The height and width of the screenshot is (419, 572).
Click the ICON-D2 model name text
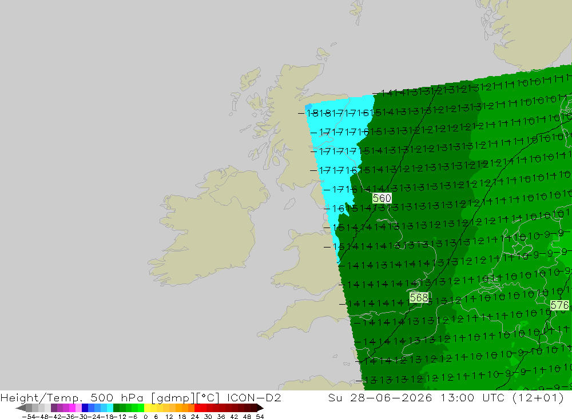click(x=254, y=397)
